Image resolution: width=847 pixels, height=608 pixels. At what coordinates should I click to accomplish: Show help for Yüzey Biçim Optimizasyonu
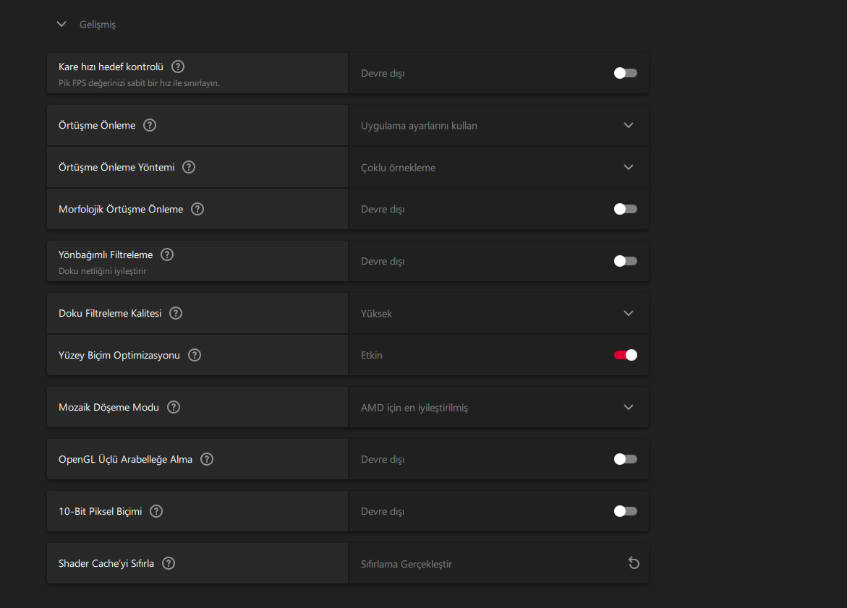pyautogui.click(x=195, y=355)
